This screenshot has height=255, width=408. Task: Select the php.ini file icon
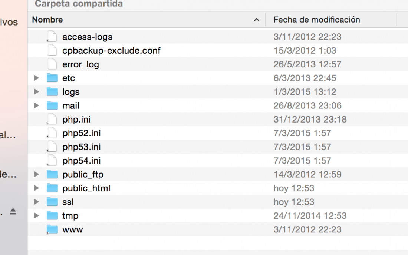click(52, 119)
